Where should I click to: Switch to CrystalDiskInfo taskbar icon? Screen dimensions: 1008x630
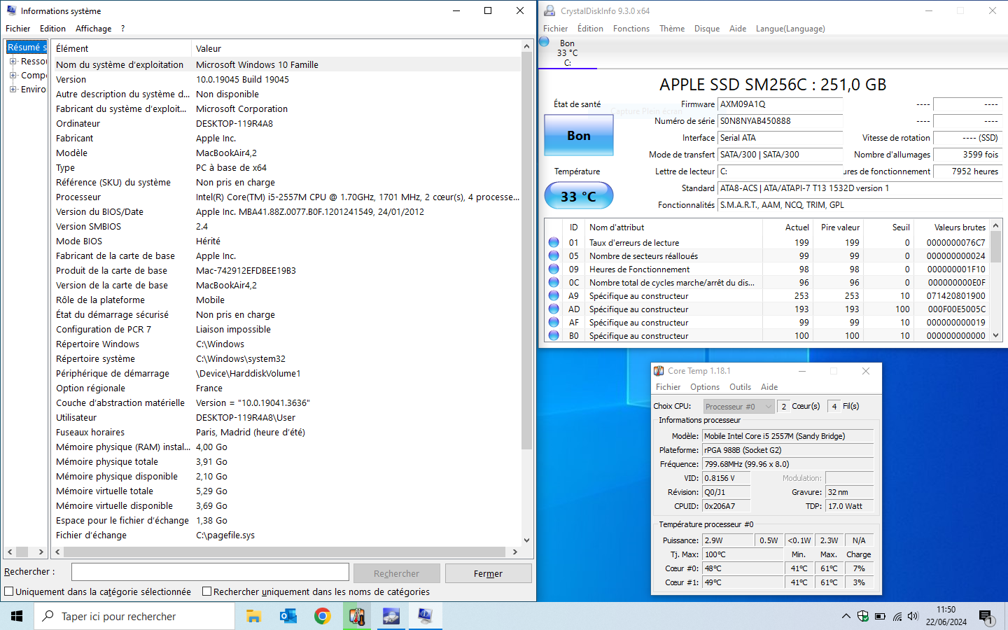391,616
